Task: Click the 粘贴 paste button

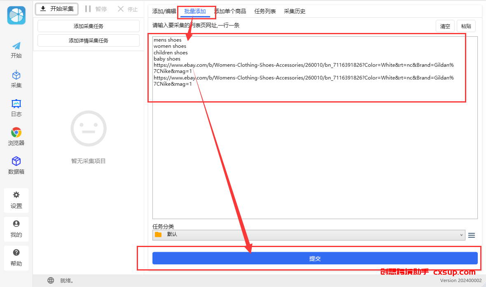Action: coord(466,26)
